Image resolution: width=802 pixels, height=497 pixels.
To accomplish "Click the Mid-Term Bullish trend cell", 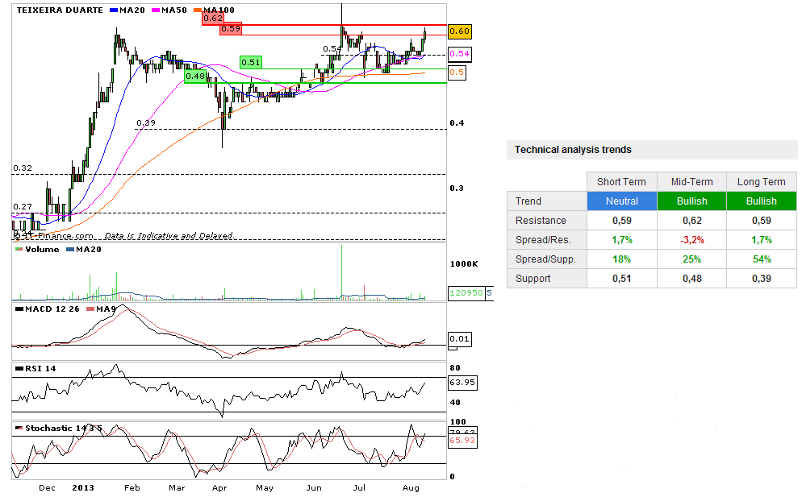I will tap(691, 201).
